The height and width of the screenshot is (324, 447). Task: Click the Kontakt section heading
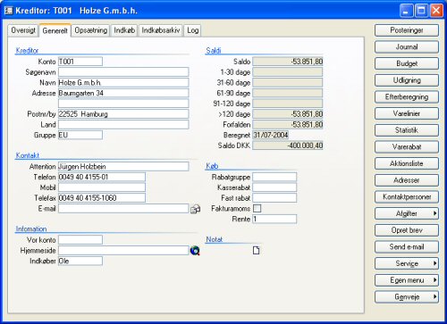coord(28,155)
